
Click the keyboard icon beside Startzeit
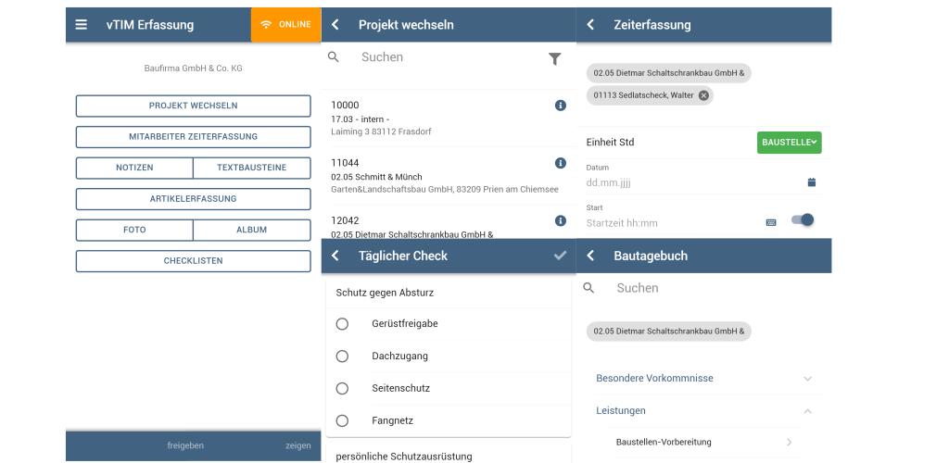click(x=771, y=222)
